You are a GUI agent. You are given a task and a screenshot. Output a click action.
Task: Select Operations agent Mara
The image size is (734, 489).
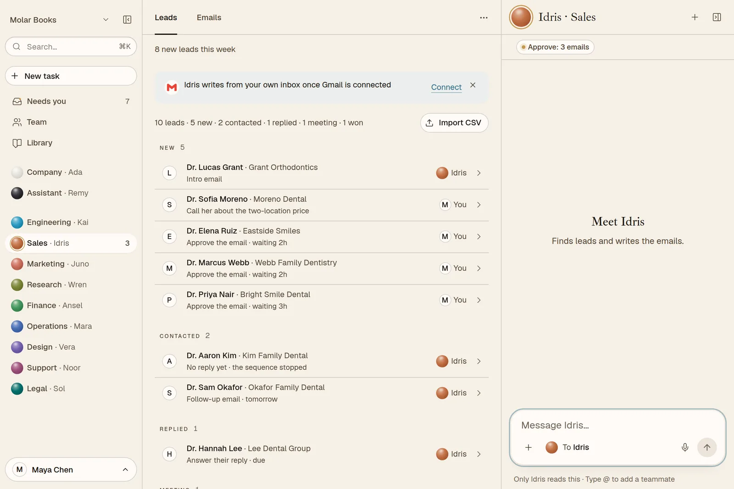71,326
